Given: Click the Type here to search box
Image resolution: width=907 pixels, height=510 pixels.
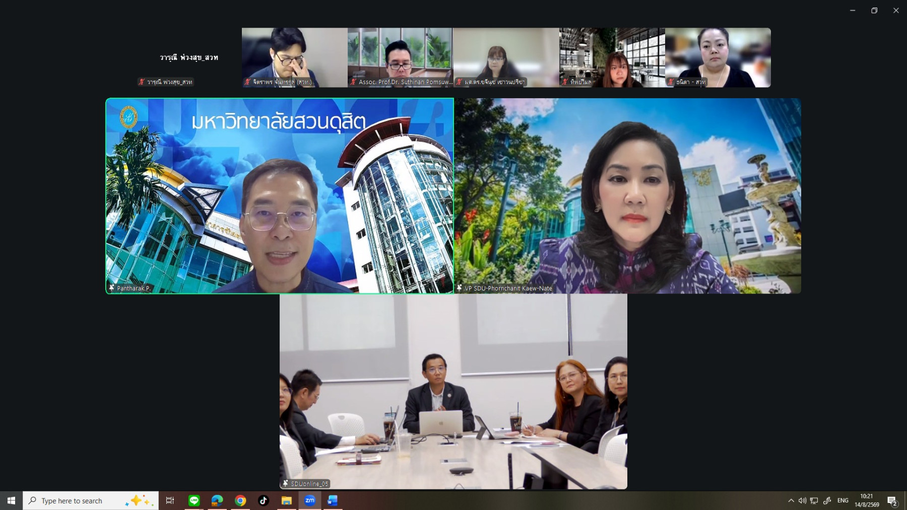Looking at the screenshot, I should pyautogui.click(x=91, y=500).
